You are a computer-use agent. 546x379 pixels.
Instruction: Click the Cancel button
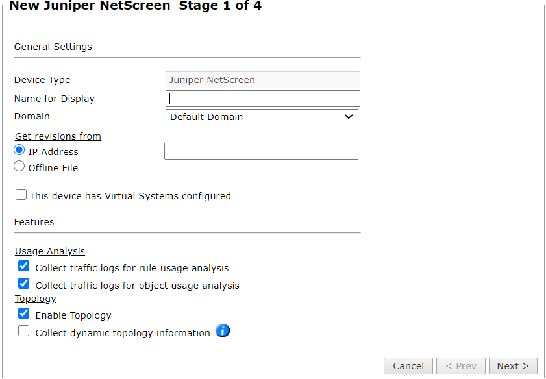(x=408, y=365)
